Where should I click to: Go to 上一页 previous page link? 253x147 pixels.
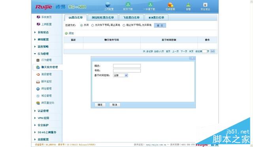coord(176,52)
